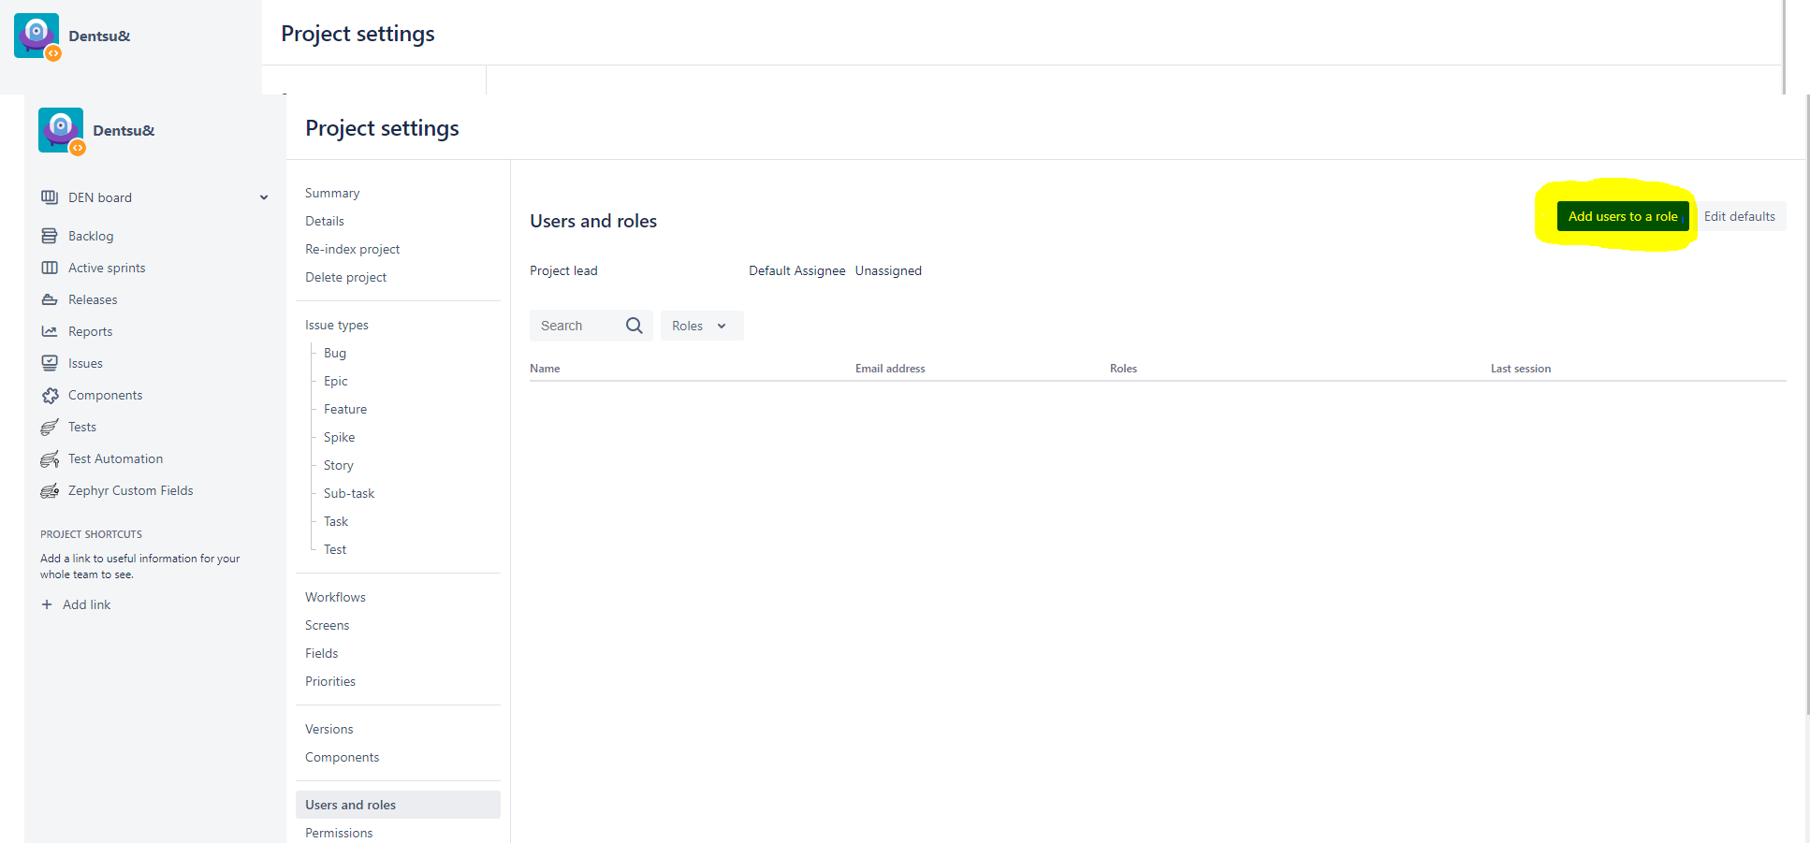
Task: Select Delete project link
Action: 345,277
